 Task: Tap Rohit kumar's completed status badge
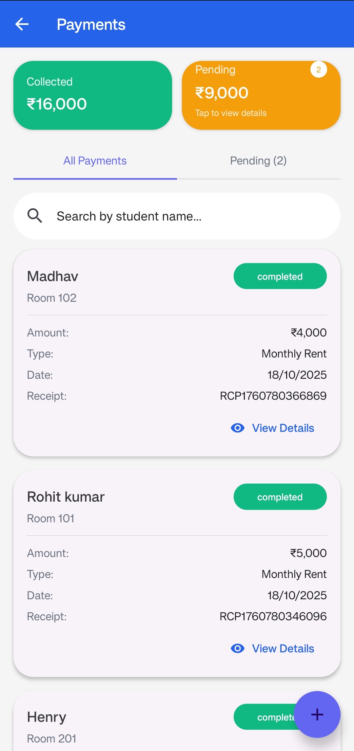pos(280,497)
